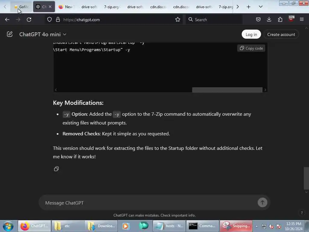Viewport: 309px width, 232px height.
Task: Open the network tray icon
Action: (x=264, y=227)
